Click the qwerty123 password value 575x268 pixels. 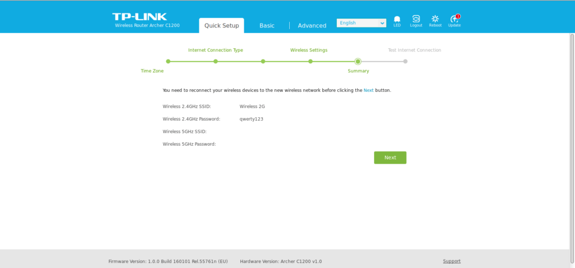pyautogui.click(x=252, y=119)
